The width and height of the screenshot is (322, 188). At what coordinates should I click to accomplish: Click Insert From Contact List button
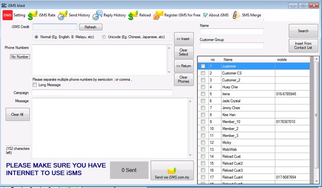pyautogui.click(x=303, y=45)
